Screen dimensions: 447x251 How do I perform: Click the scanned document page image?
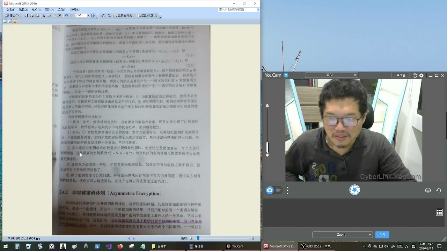tap(131, 130)
